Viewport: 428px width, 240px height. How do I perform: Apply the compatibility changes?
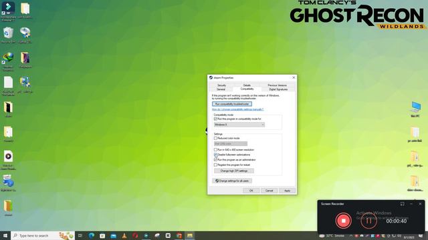[x=287, y=191]
